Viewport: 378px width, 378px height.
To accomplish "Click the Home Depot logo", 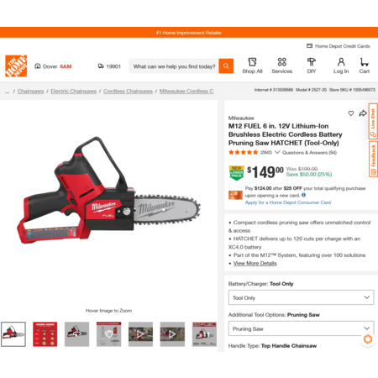I will 16,66.
